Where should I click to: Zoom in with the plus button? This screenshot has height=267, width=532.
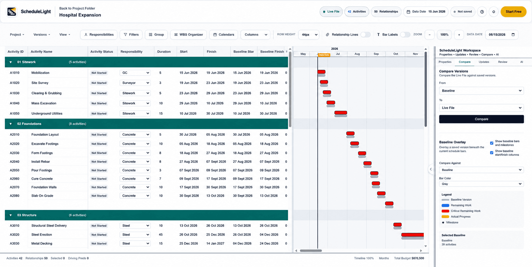(x=459, y=34)
